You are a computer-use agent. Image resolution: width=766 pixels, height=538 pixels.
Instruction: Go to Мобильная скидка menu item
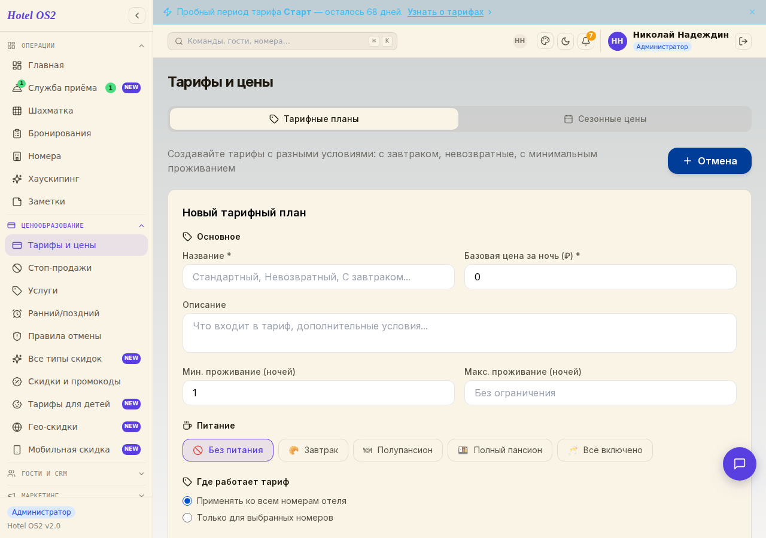point(76,450)
